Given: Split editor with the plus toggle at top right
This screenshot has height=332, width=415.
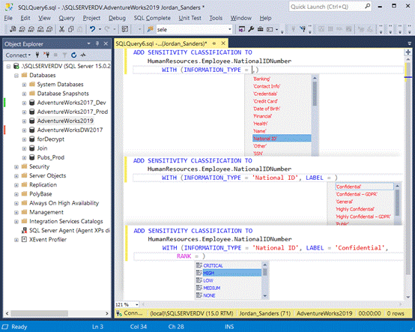Looking at the screenshot, I should pyautogui.click(x=408, y=52).
